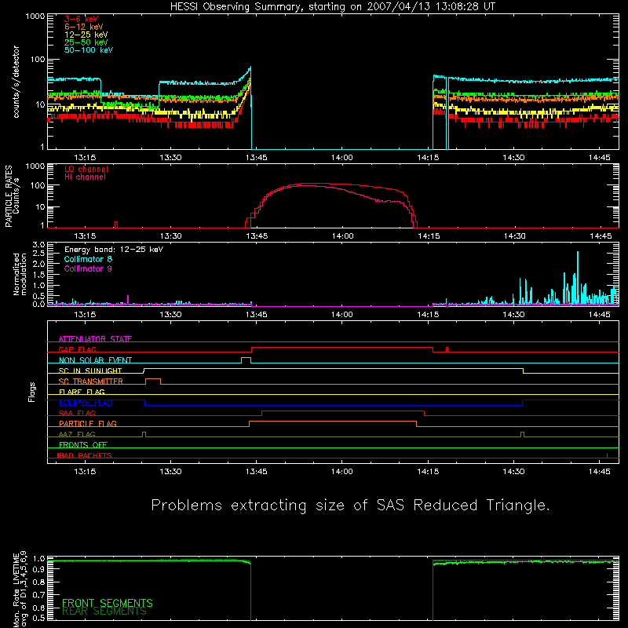
Task: Select the '25-50 keV' green legend label
Action: tap(86, 42)
